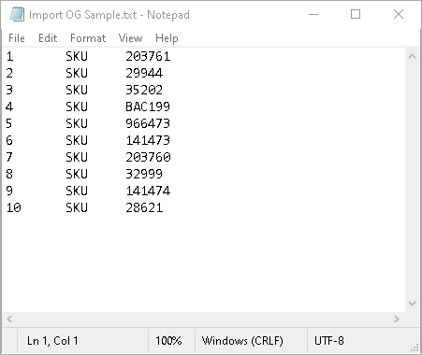Click the Ln 1, Col 1 status field
The image size is (422, 355).
tap(52, 340)
